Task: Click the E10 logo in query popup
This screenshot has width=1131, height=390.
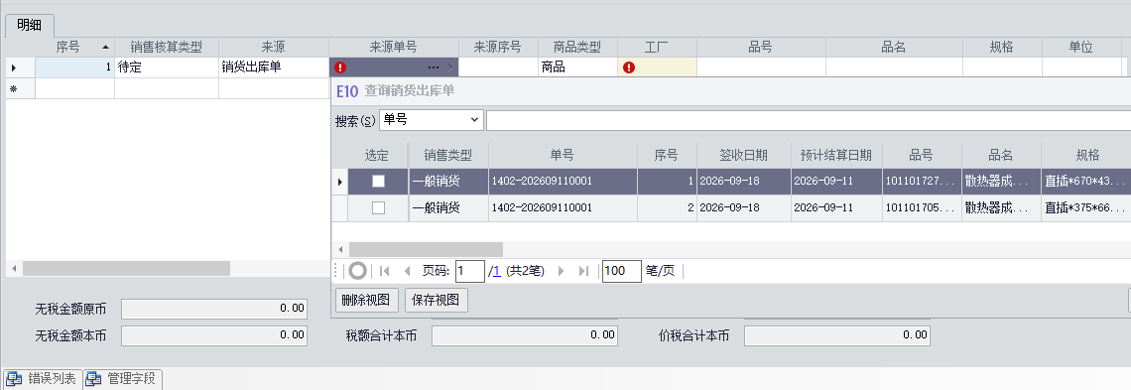Action: pyautogui.click(x=347, y=91)
